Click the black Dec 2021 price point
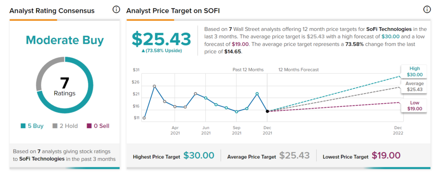Viewport: 437px width, 177px height. (267, 111)
